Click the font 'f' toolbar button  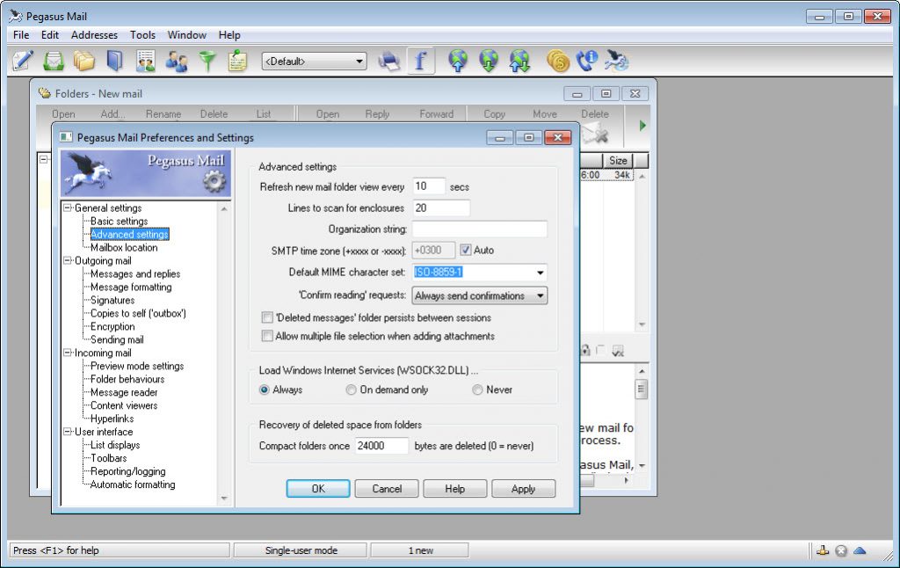pyautogui.click(x=420, y=61)
